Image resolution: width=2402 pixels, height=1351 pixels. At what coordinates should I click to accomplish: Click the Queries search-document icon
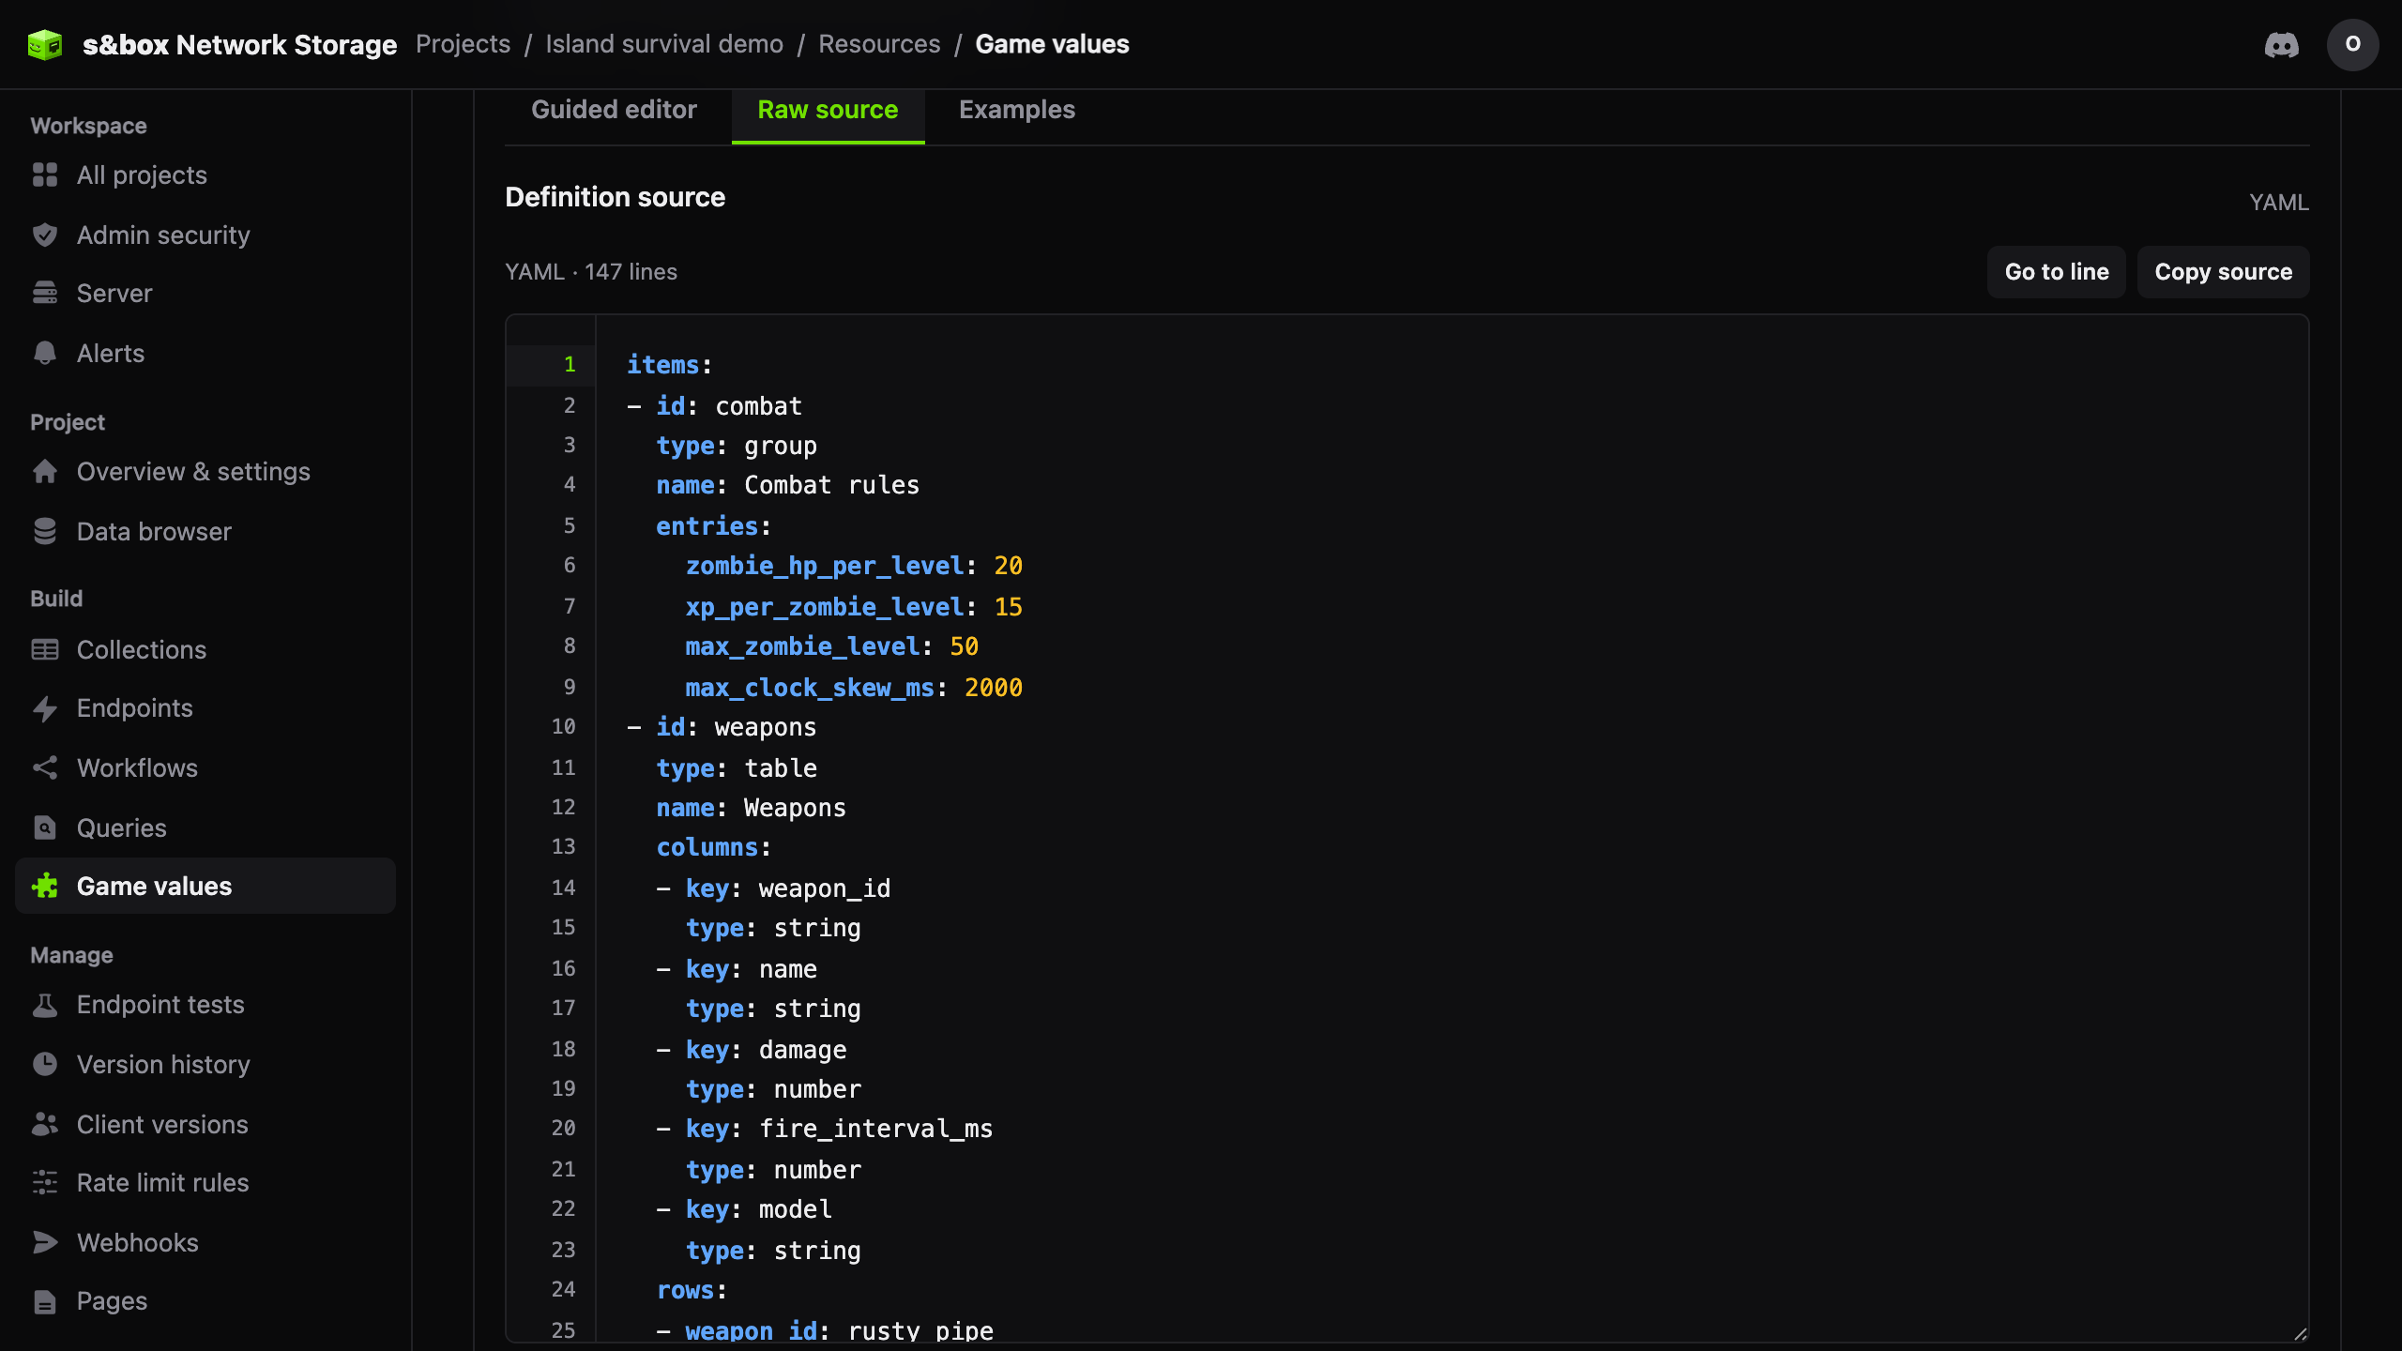coord(45,827)
